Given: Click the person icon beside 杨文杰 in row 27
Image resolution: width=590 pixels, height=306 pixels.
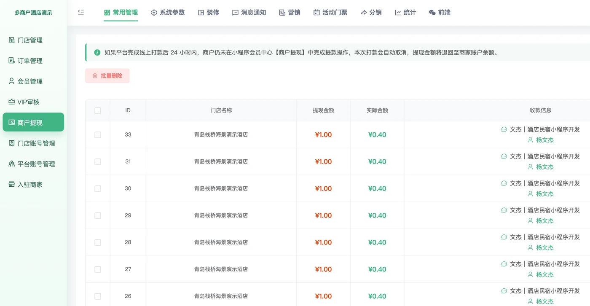Looking at the screenshot, I should click(x=531, y=274).
